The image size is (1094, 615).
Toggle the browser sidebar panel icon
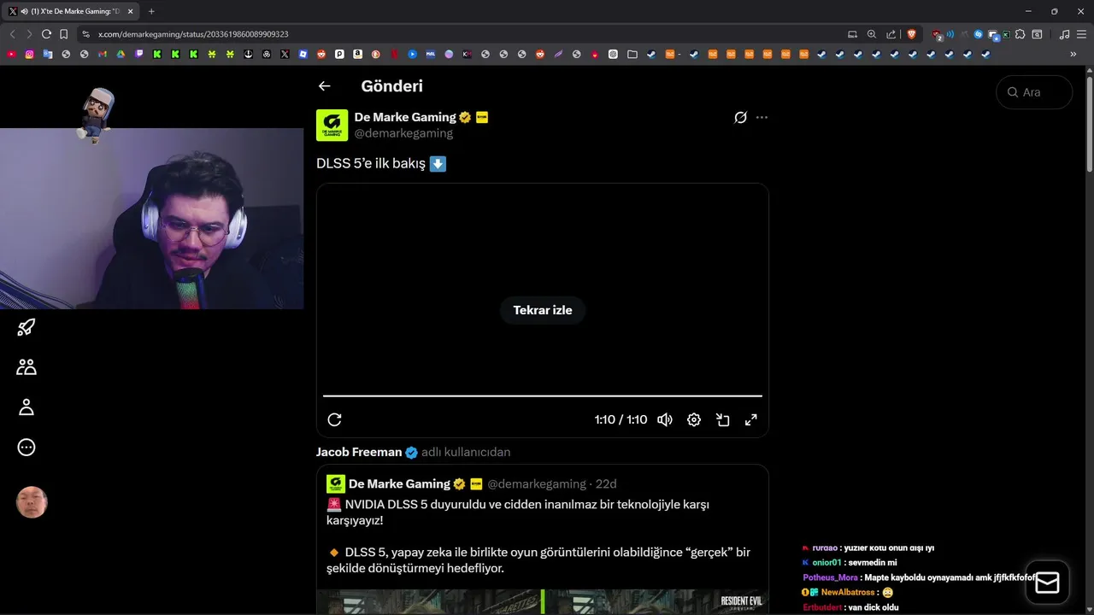pos(1037,34)
